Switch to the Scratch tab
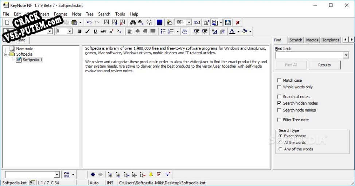This screenshot has width=355, height=186. click(296, 40)
